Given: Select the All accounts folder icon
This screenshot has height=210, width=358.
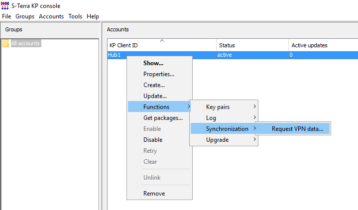Looking at the screenshot, I should (5, 44).
